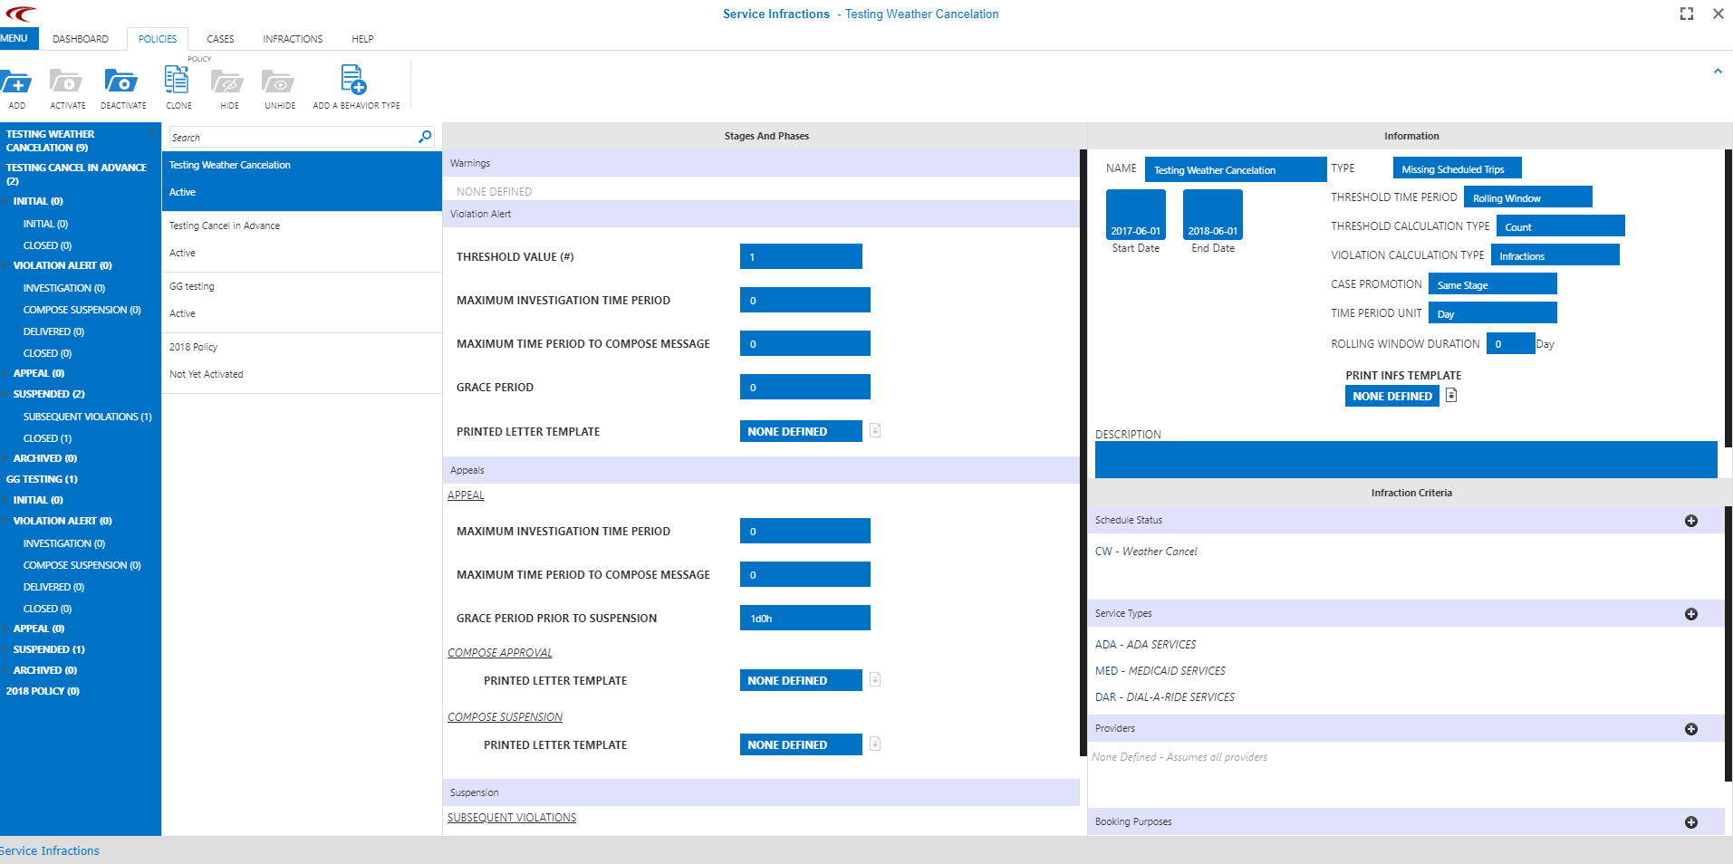This screenshot has height=864, width=1733.
Task: Select the 2018 Policy list entry
Action: point(194,348)
